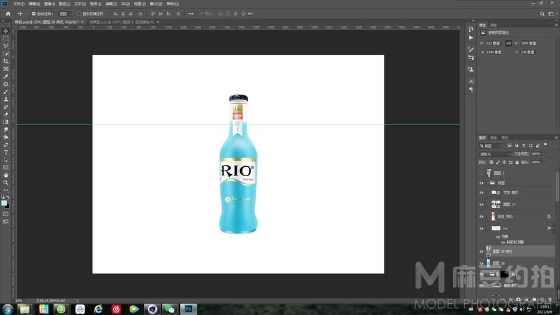Select the Zoom tool

(x=6, y=182)
